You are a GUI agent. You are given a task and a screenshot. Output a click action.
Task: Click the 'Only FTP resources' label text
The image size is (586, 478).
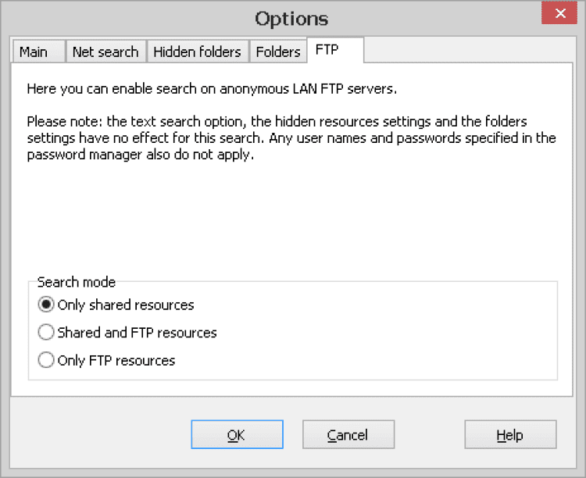pyautogui.click(x=116, y=361)
